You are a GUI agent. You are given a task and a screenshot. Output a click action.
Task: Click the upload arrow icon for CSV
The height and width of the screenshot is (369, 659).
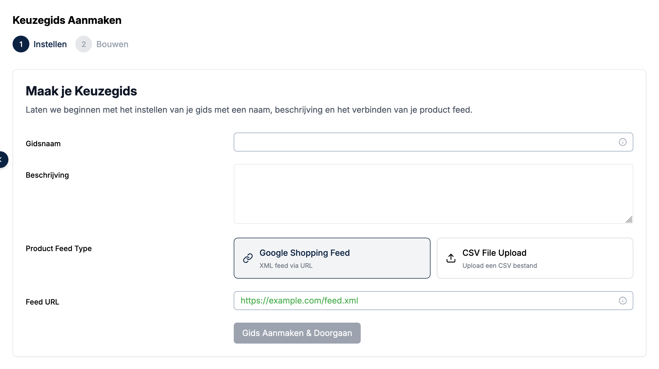tap(451, 258)
